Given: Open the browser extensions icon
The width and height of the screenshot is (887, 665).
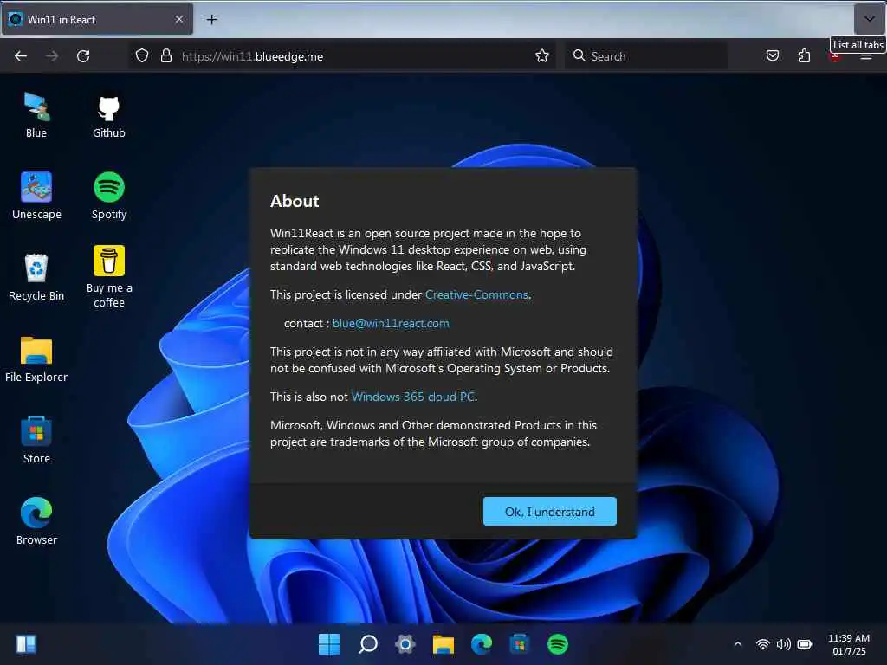Looking at the screenshot, I should pyautogui.click(x=804, y=56).
